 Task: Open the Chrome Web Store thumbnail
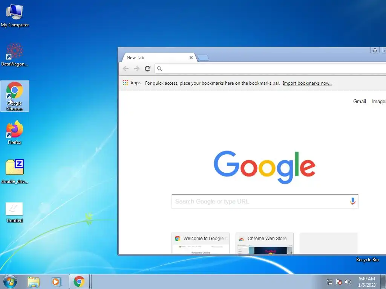pyautogui.click(x=265, y=243)
